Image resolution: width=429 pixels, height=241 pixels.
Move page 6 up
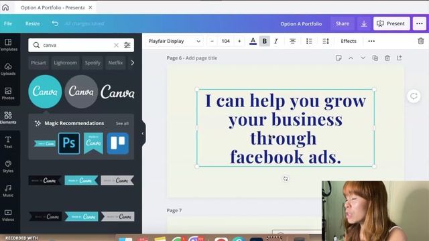tap(351, 58)
